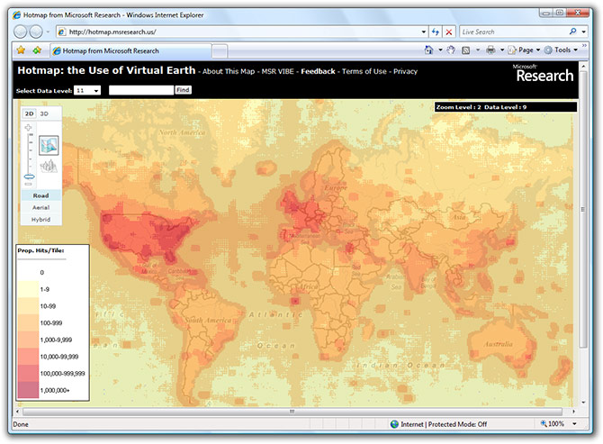Select the Road map view
This screenshot has width=603, height=444.
click(40, 195)
